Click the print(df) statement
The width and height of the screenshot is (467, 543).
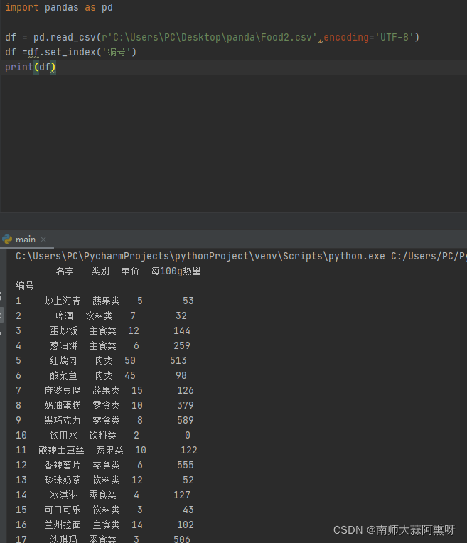click(x=30, y=67)
